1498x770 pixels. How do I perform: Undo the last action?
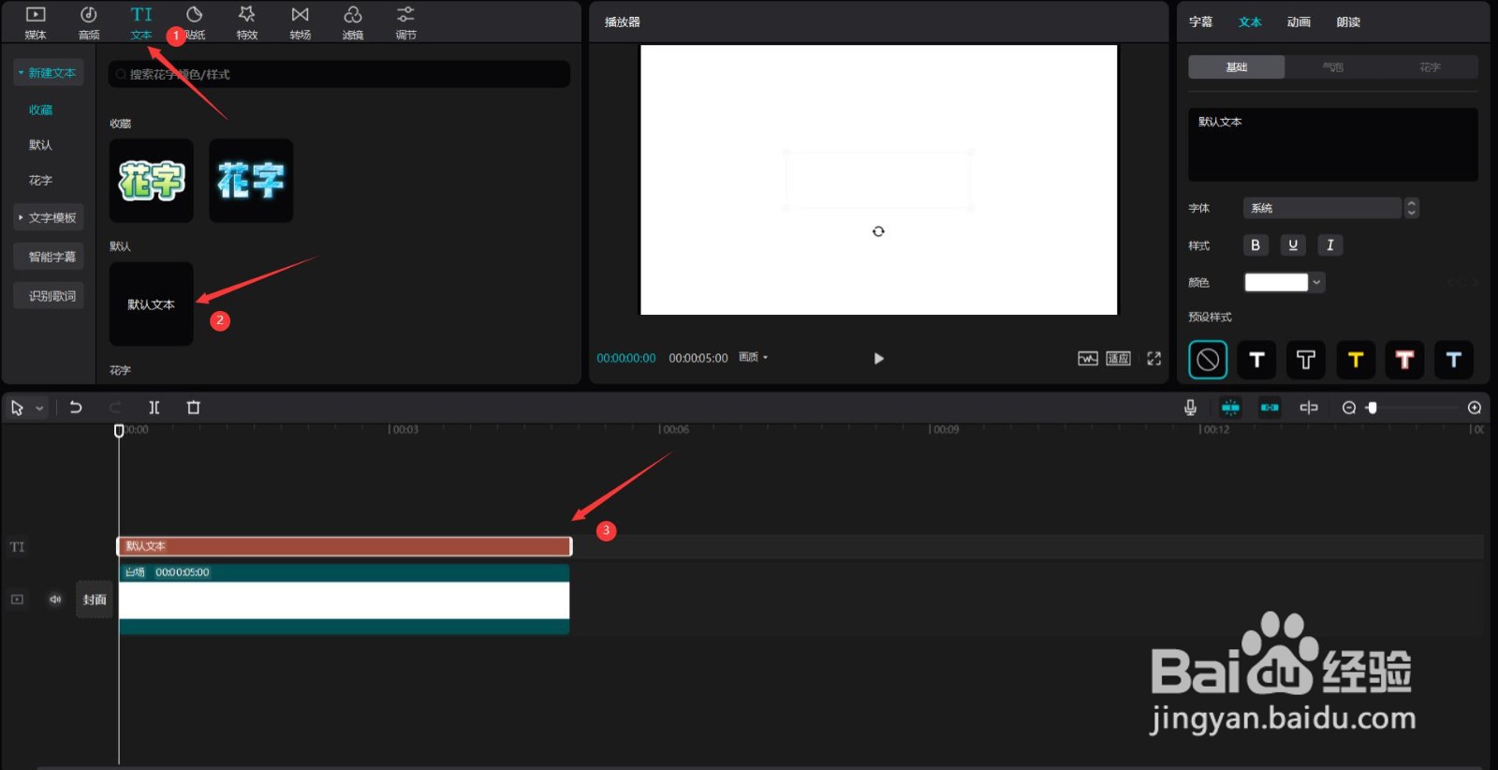[x=76, y=407]
